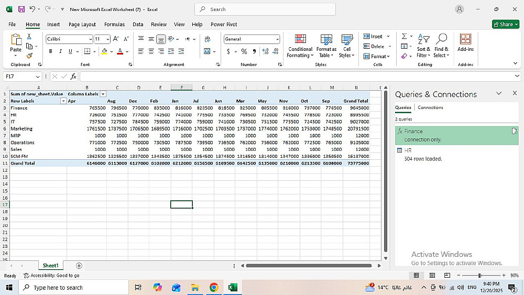
Task: Toggle Italic formatting
Action: coord(60,51)
